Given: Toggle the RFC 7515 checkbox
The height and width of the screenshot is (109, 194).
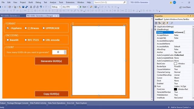Looking at the screenshot, I should click(x=25, y=40).
